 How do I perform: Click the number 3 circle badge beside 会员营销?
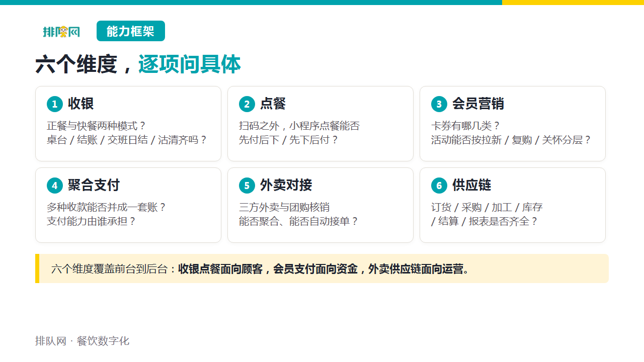point(439,104)
